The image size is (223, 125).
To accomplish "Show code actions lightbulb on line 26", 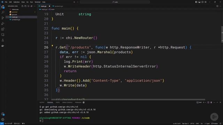I will pos(52,46).
